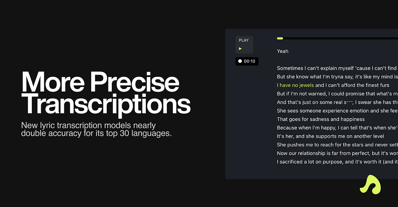Toggle the highlighted lyric 'I have no jewels'

pos(295,85)
